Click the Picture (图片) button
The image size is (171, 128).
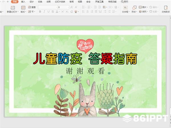(143, 7)
